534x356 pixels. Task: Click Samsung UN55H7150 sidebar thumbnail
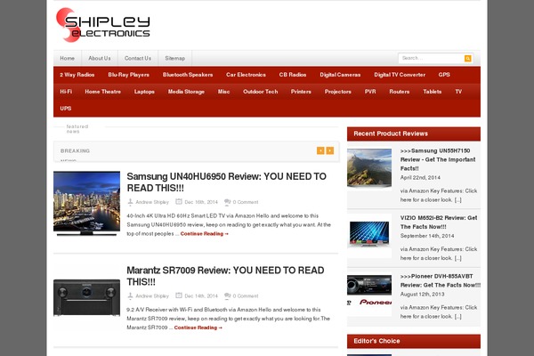369,168
